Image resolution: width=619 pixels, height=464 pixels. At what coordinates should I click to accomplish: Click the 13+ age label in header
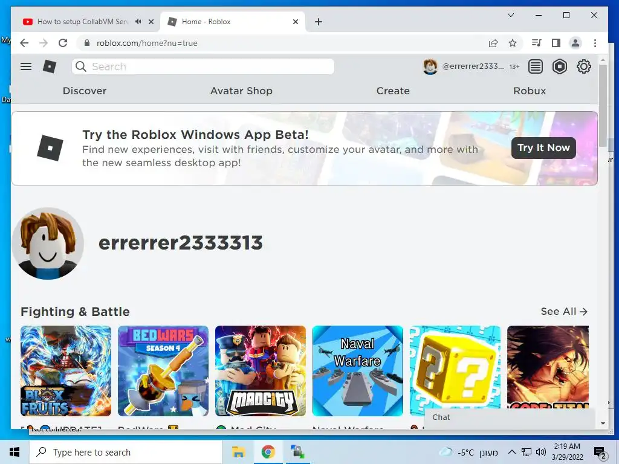pos(514,66)
